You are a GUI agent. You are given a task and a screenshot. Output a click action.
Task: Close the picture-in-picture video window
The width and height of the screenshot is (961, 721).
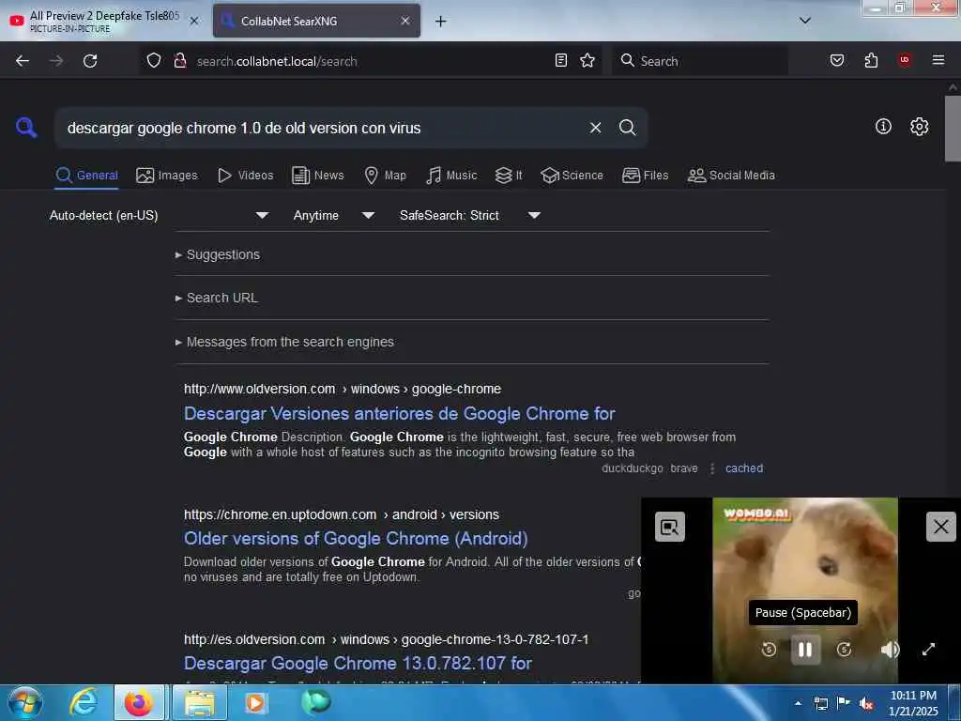940,527
